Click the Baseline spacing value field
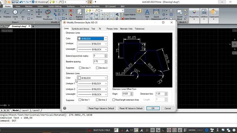Image resolution: width=237 pixels, height=133 pixels. pos(99,62)
